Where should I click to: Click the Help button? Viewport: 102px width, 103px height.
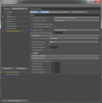(36, 53)
